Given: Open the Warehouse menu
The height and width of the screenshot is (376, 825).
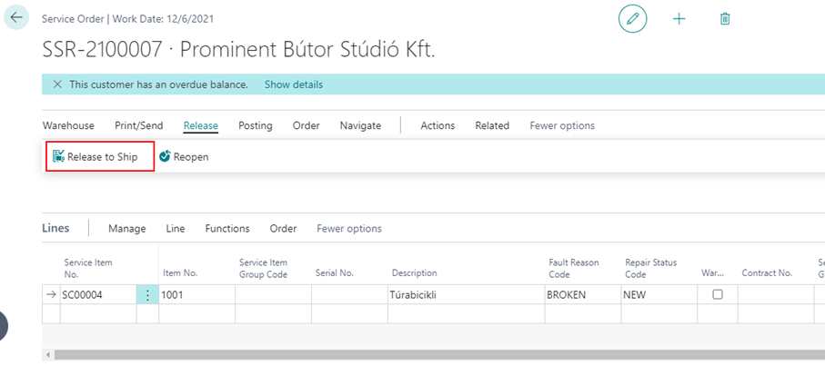Looking at the screenshot, I should point(68,125).
